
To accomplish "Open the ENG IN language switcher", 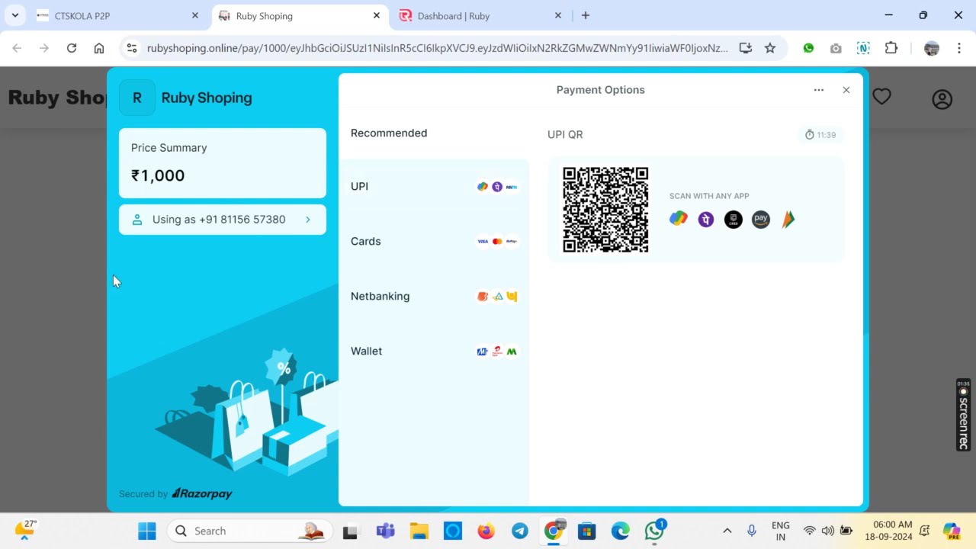I will (x=780, y=531).
